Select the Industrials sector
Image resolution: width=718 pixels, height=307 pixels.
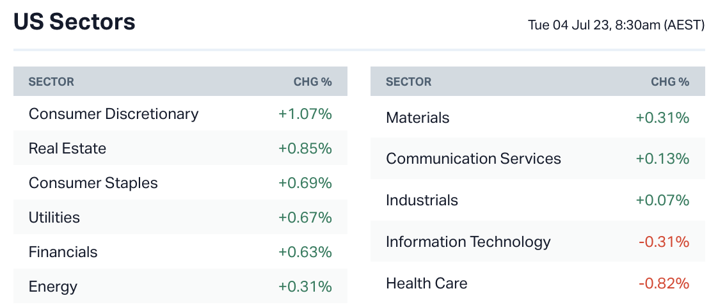point(422,200)
